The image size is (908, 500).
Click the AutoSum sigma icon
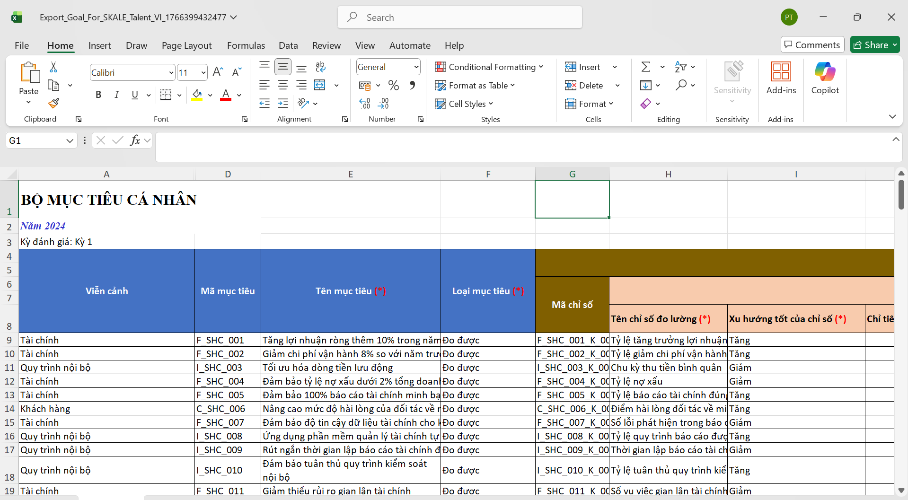click(646, 67)
